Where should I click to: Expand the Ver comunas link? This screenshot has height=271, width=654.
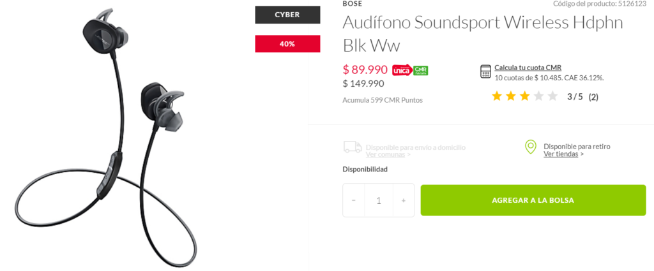point(386,155)
